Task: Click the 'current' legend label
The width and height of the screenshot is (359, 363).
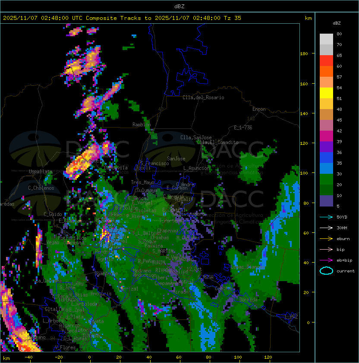Action: coord(346,271)
